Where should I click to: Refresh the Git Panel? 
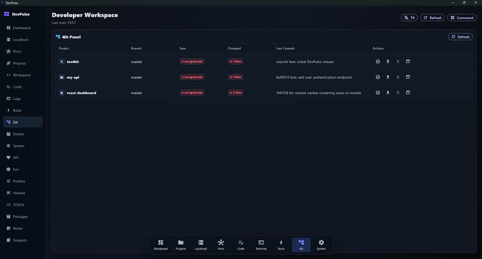[460, 37]
